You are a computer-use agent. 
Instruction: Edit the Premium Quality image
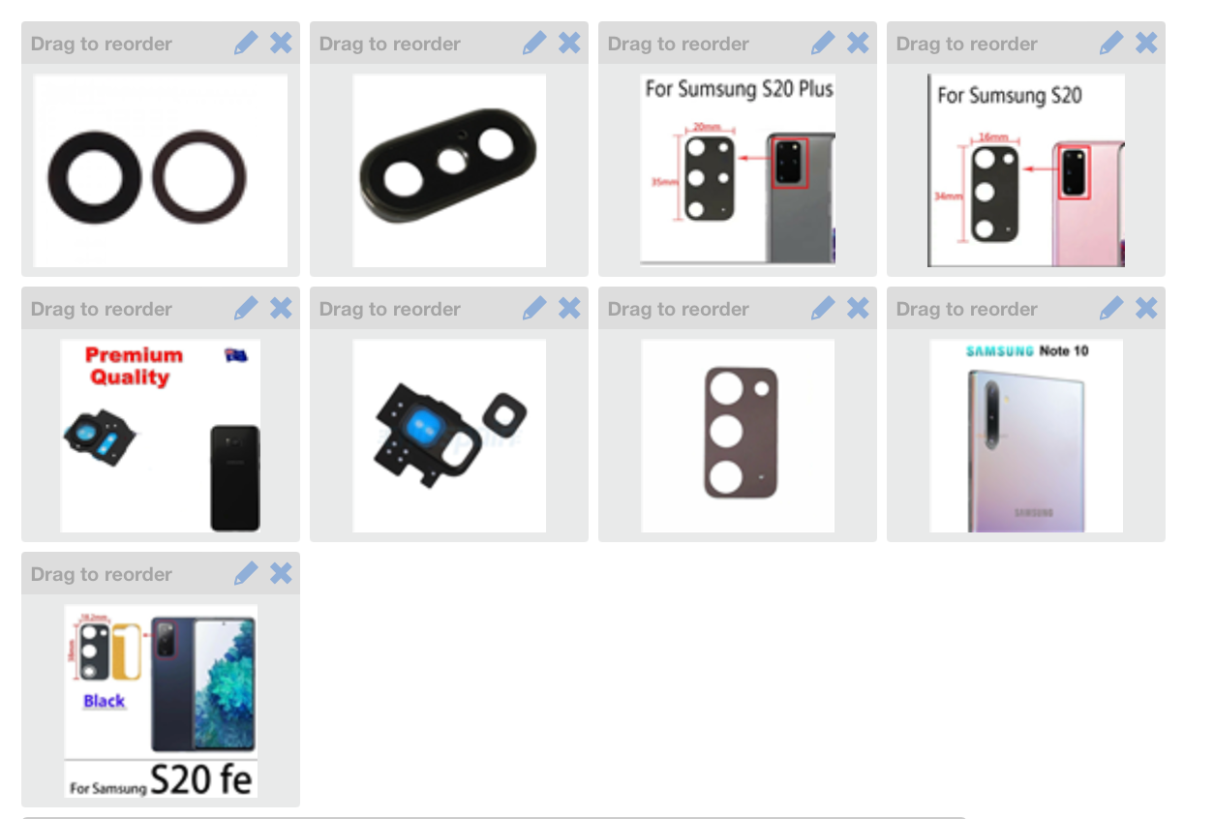click(246, 308)
